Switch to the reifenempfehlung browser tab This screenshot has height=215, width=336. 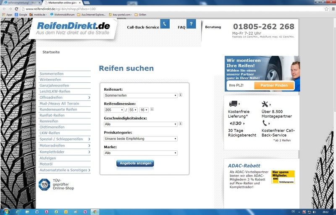(21, 3)
